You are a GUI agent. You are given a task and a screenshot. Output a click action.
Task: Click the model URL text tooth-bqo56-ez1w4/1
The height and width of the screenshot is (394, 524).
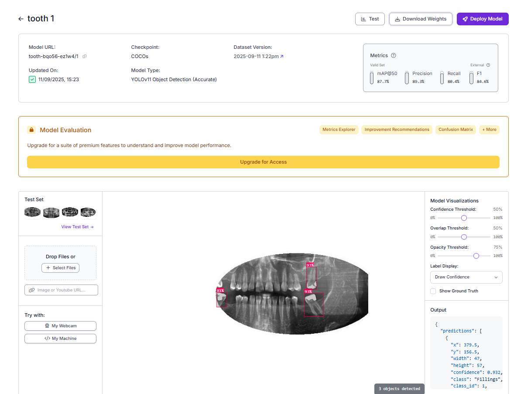pyautogui.click(x=54, y=56)
